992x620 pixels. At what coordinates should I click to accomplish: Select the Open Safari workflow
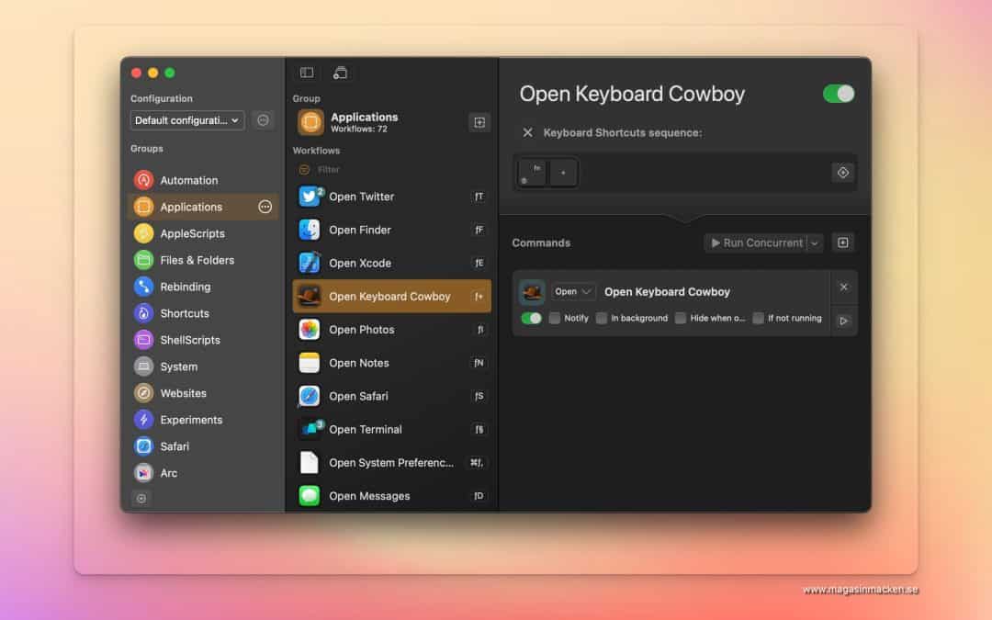click(391, 396)
